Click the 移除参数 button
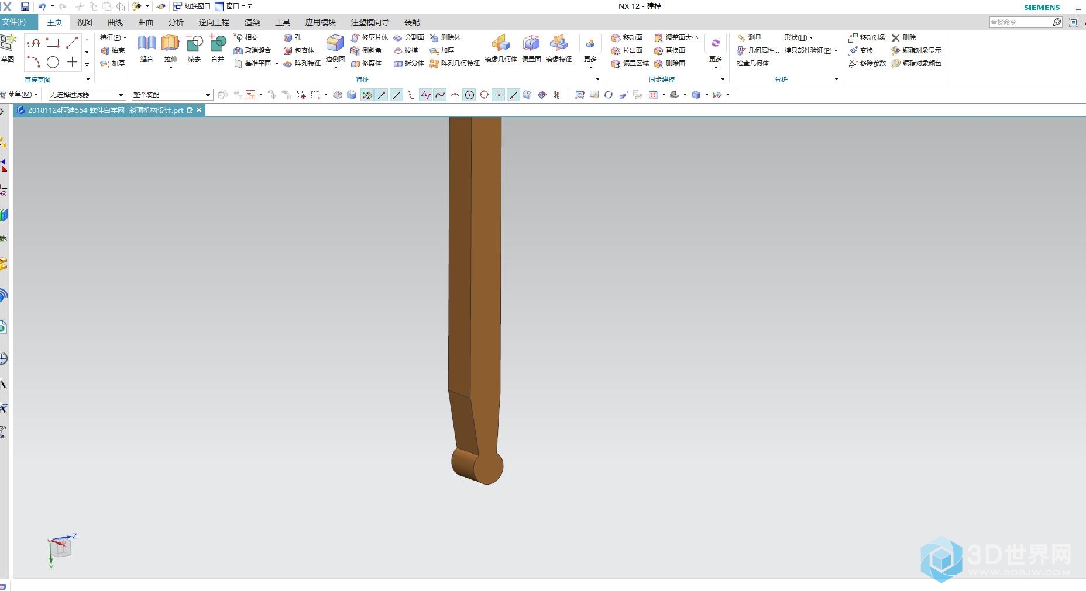 867,63
